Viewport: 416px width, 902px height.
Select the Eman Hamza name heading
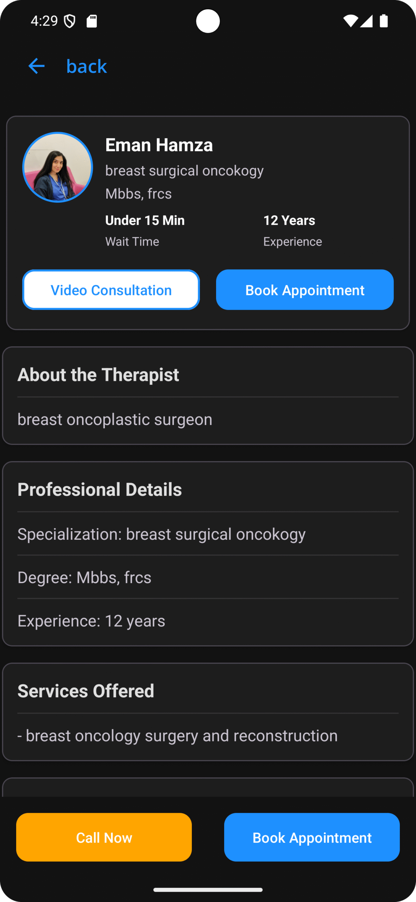(159, 145)
